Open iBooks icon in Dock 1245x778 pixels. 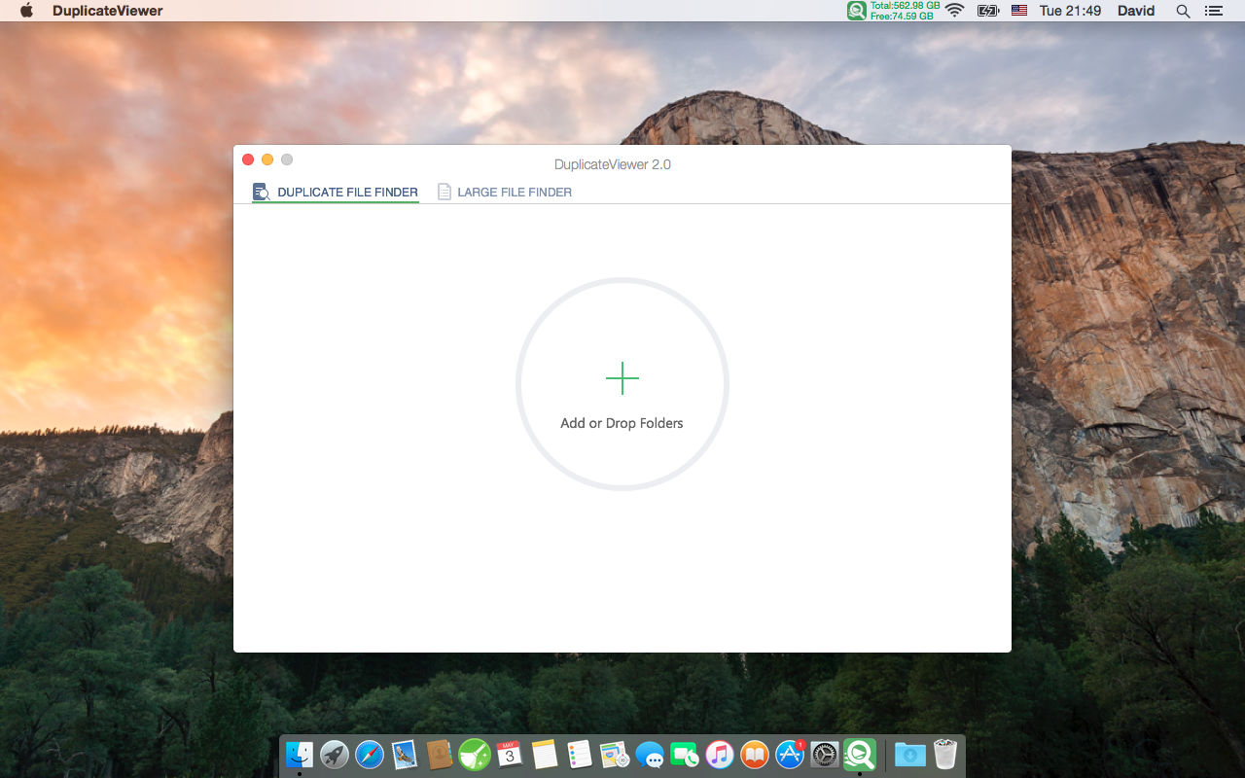[755, 754]
